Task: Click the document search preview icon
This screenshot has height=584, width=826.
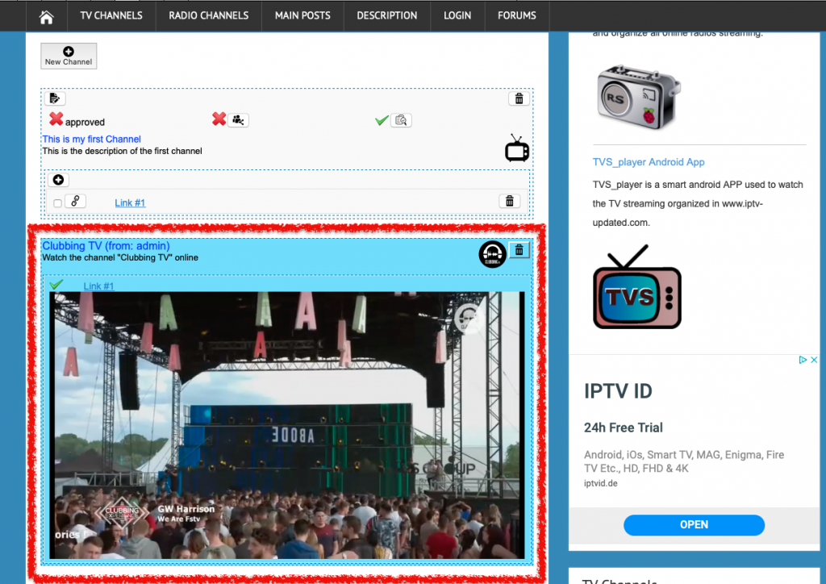Action: click(401, 120)
